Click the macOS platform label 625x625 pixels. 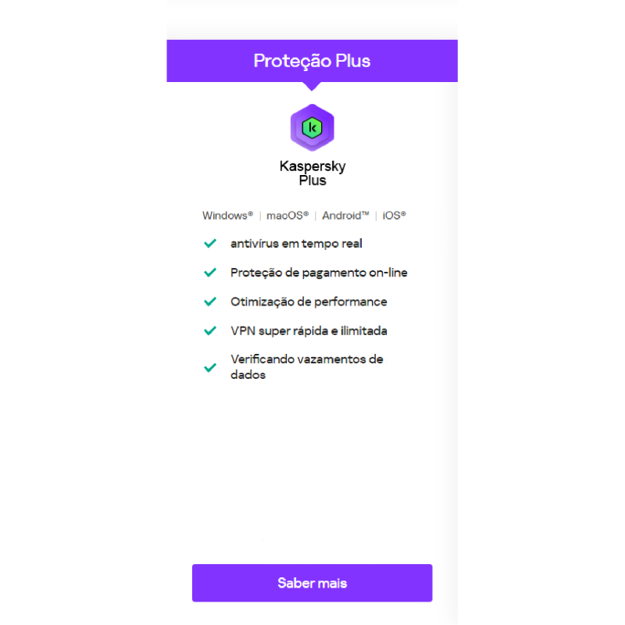coord(287,216)
